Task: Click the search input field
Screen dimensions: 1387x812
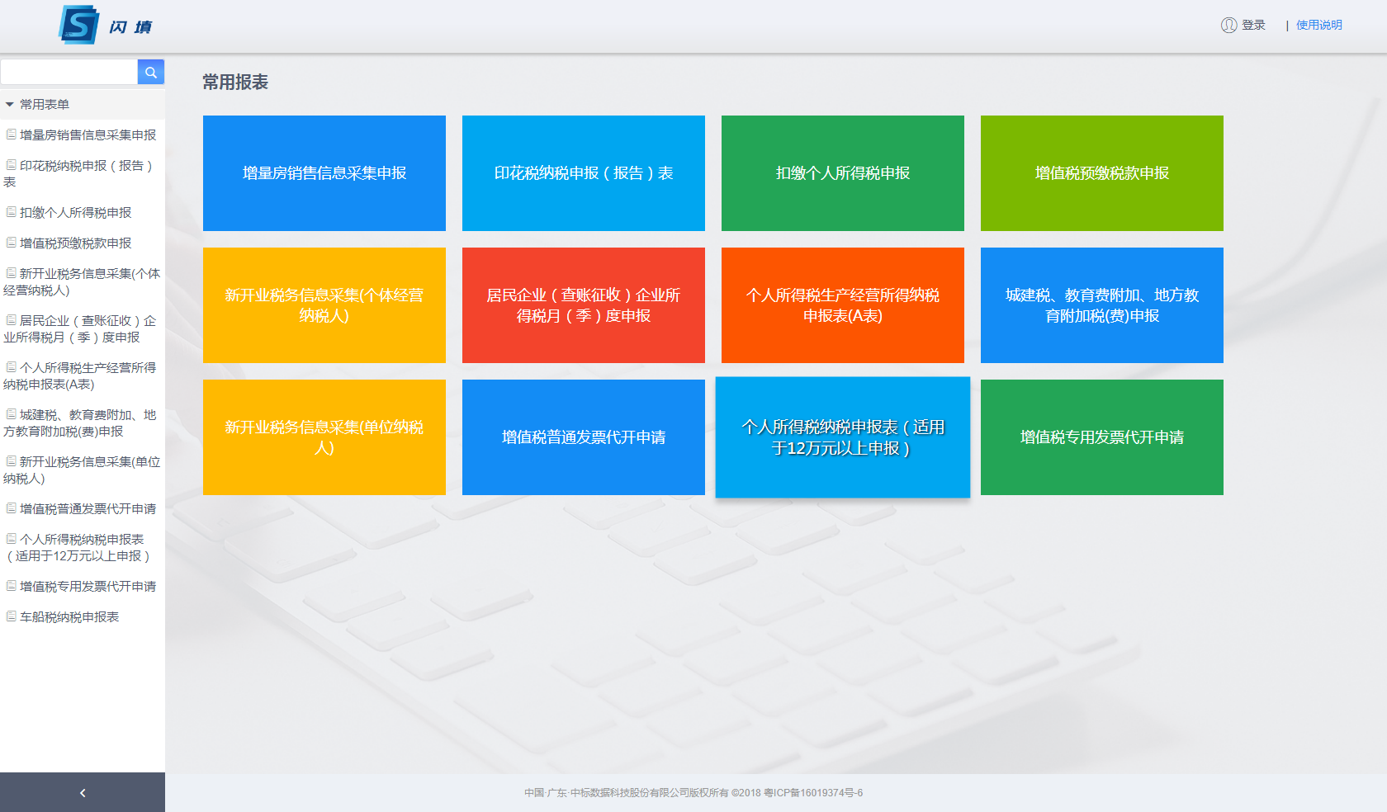Action: tap(69, 72)
